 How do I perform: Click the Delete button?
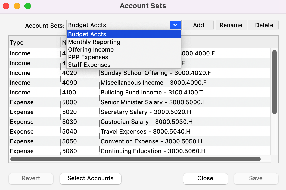(264, 25)
